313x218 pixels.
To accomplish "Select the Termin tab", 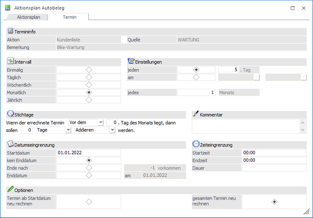I will [69, 17].
